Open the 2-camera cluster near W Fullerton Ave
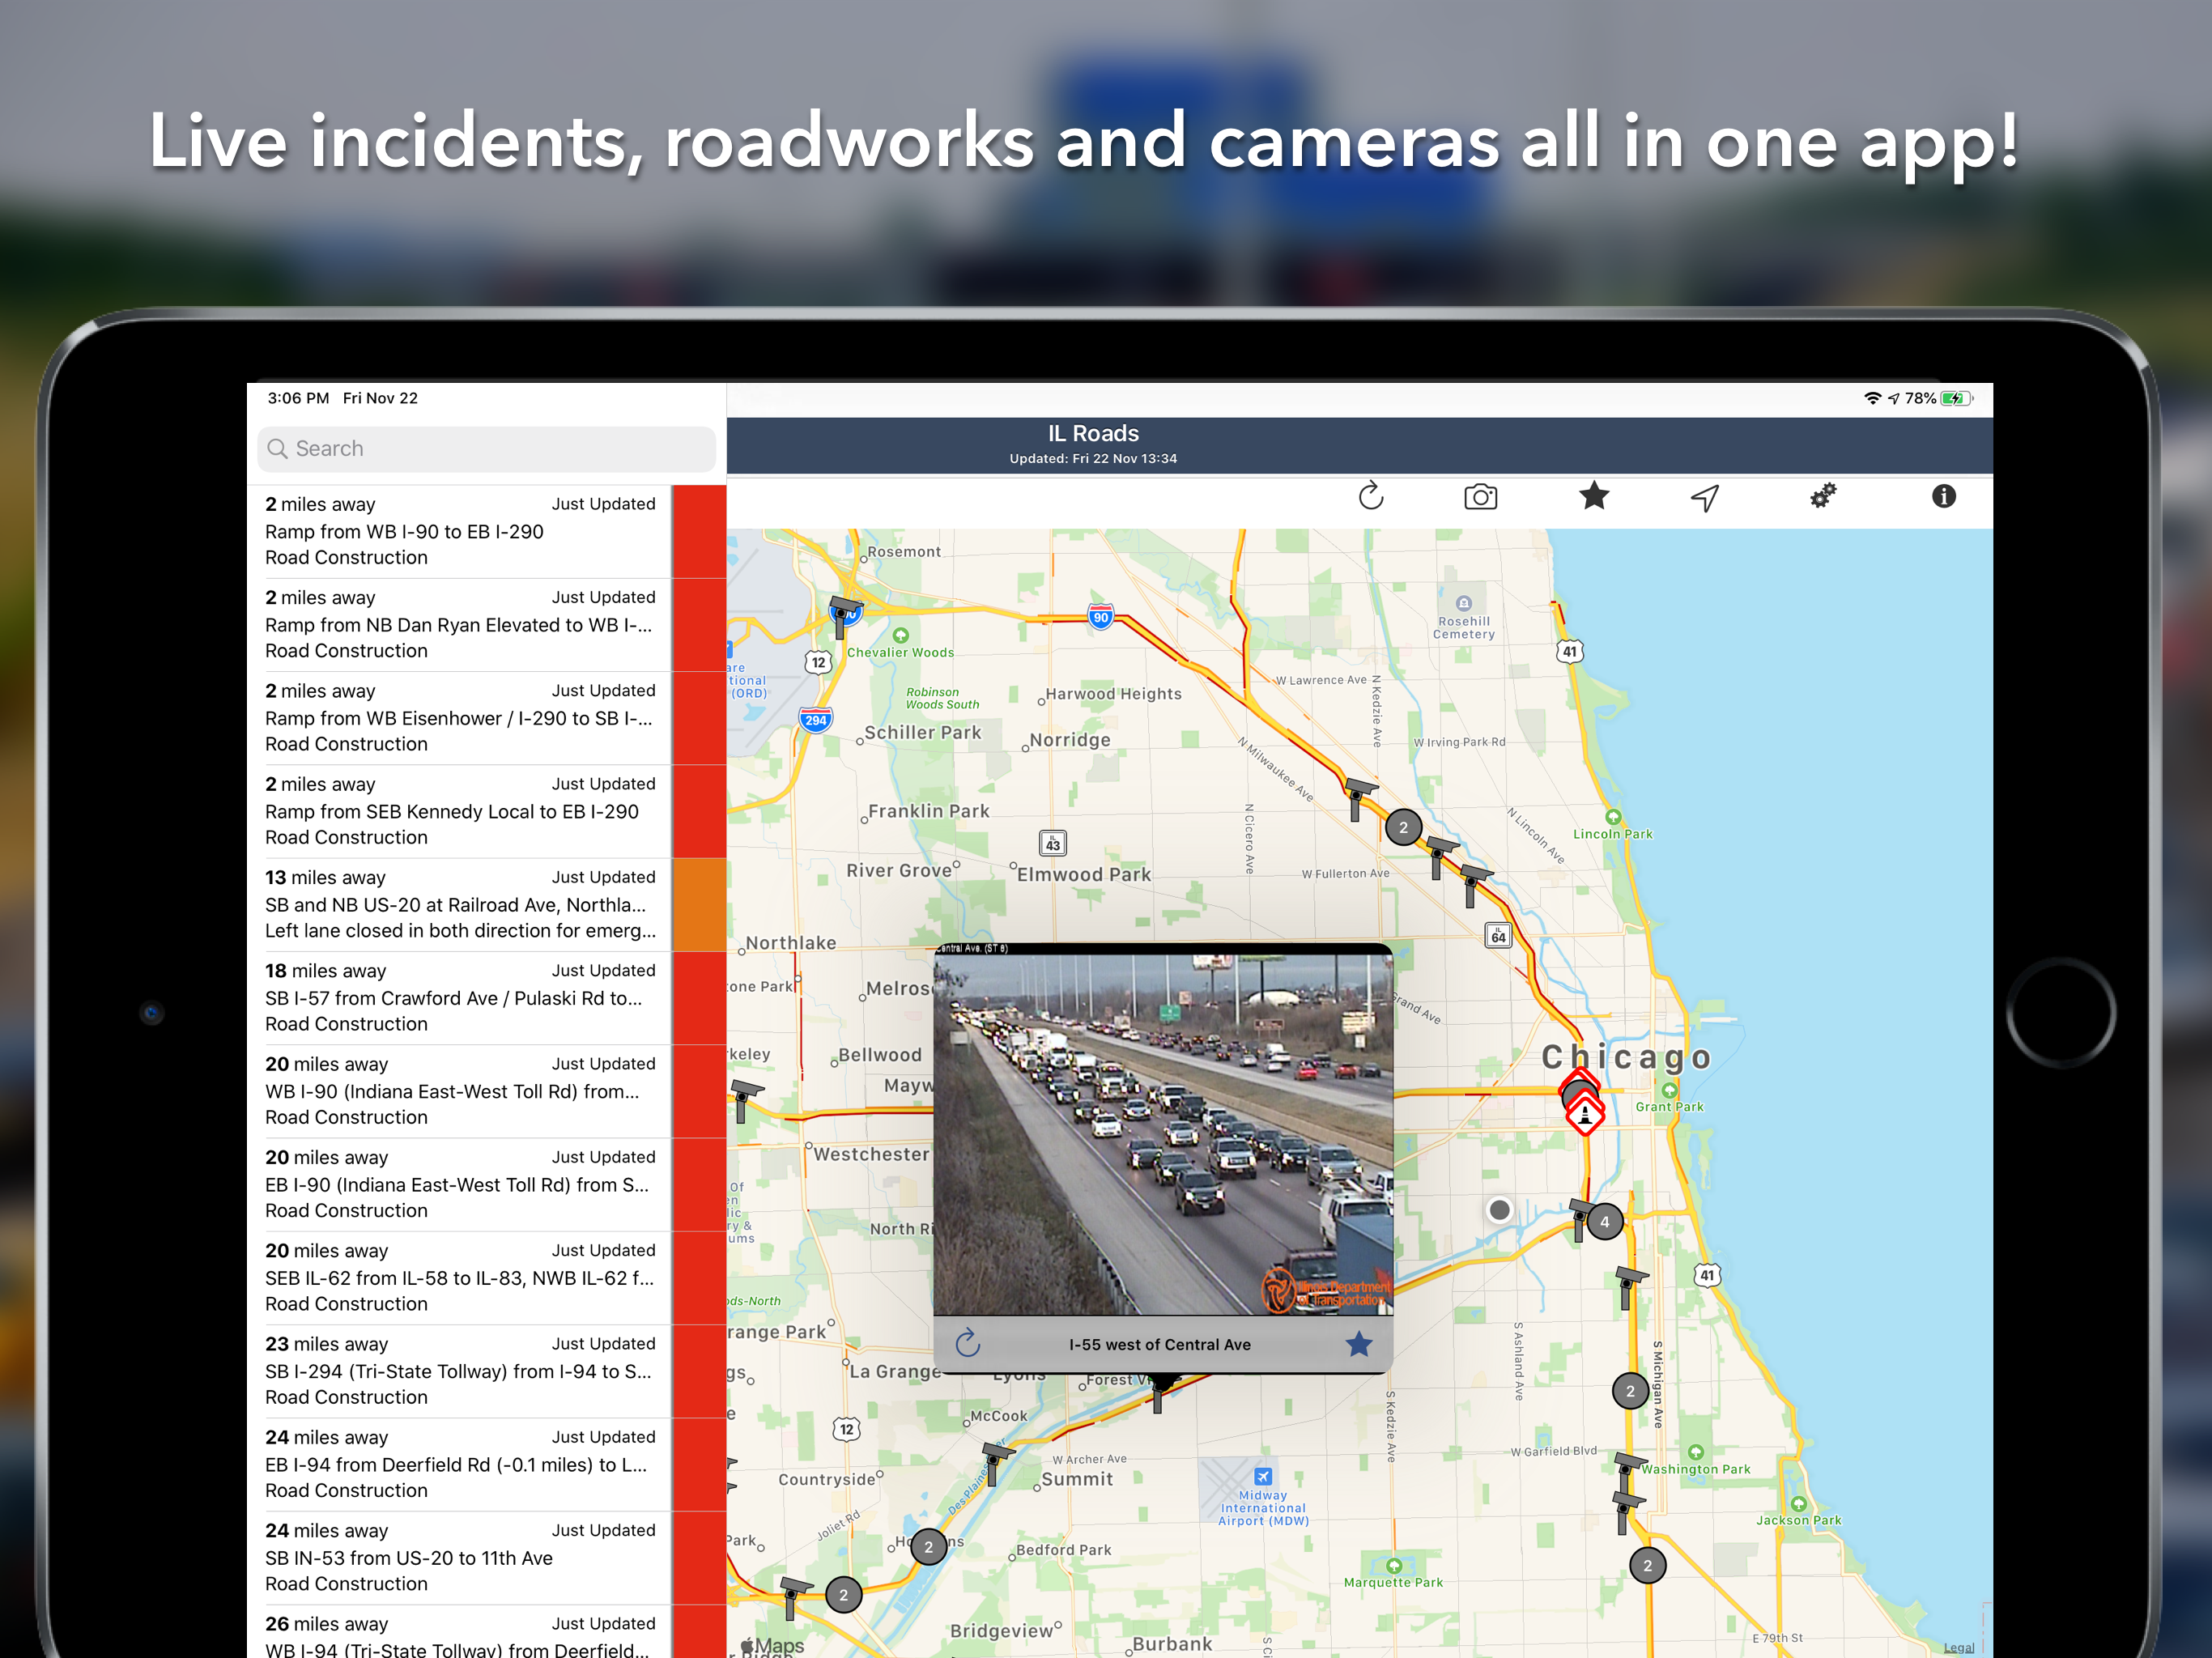This screenshot has width=2212, height=1658. pyautogui.click(x=1403, y=827)
